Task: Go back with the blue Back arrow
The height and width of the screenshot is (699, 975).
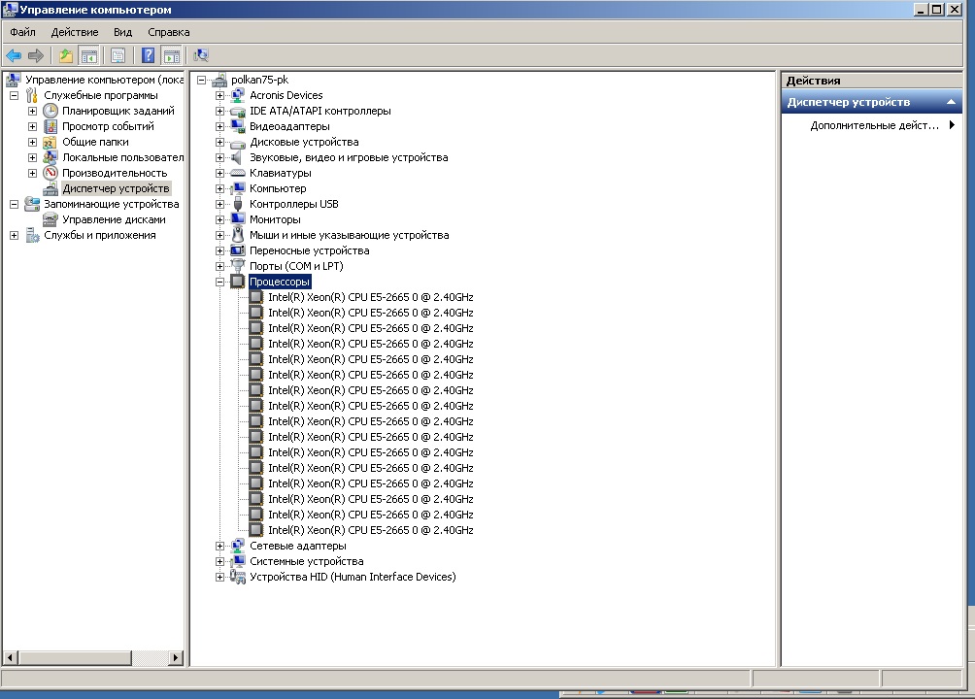Action: (14, 56)
